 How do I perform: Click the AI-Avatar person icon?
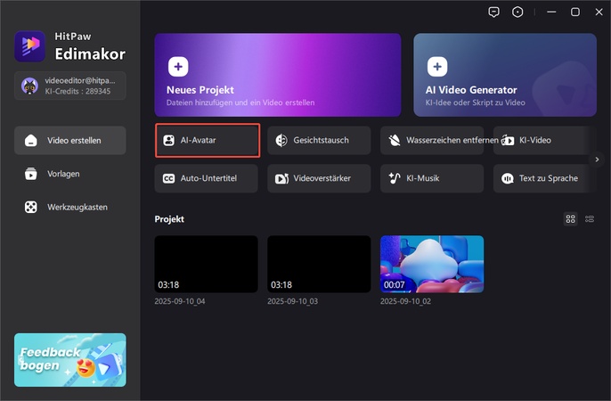click(168, 140)
